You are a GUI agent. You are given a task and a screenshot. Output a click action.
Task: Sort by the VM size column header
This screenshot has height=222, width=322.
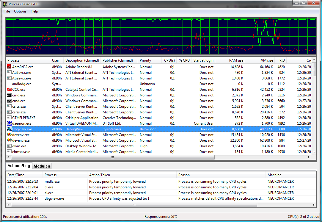point(260,60)
